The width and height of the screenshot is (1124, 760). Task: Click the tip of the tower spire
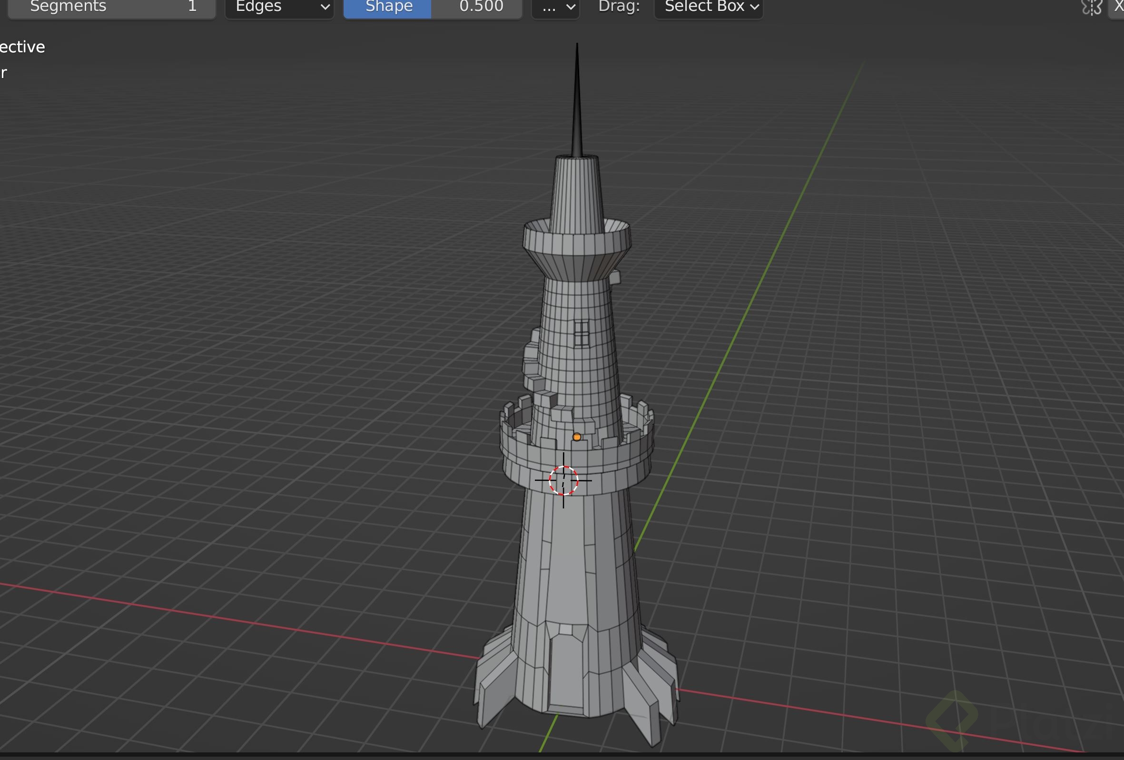577,49
